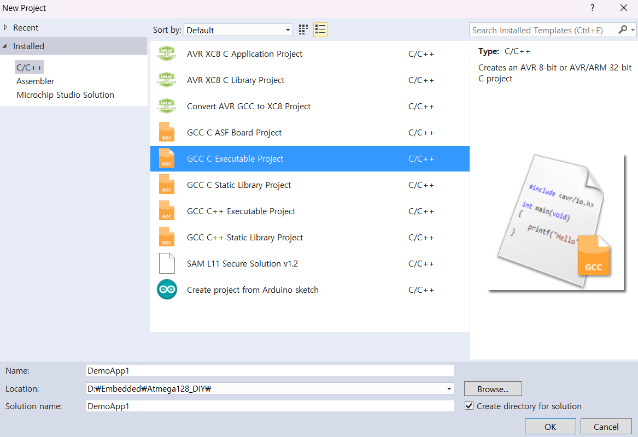Click the GCC C++ Static Library Project icon
638x437 pixels.
(x=167, y=237)
